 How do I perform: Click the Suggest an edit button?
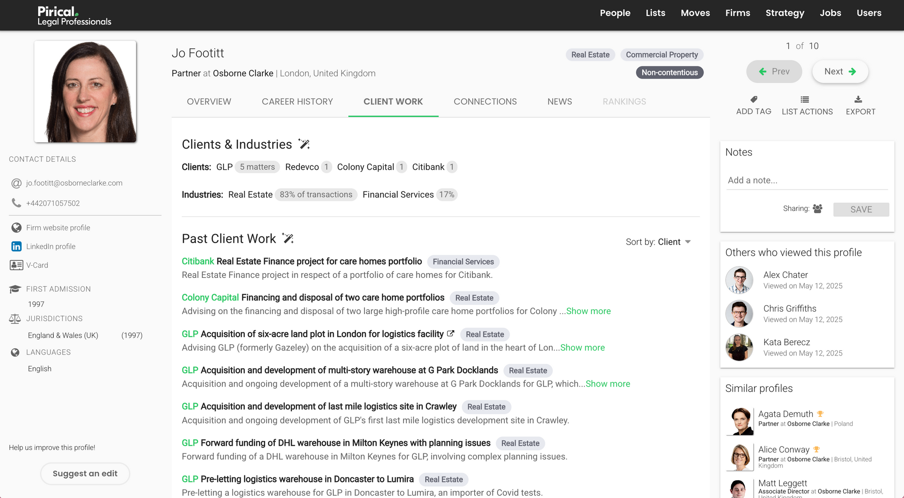[85, 474]
